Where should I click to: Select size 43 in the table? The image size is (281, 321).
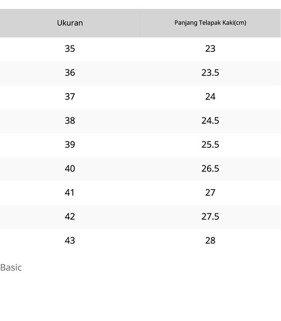(x=70, y=240)
